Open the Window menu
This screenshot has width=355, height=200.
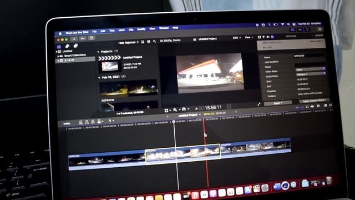pos(164,28)
